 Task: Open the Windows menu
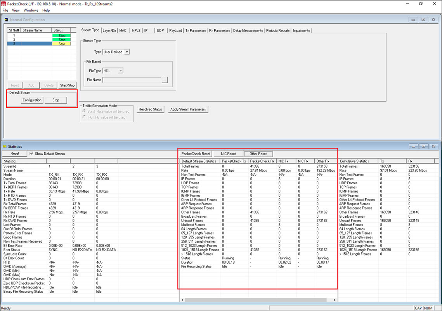(31, 10)
